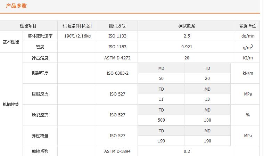Select the 撕裂强度 row label
Screen dimensions: 264x156
pyautogui.click(x=40, y=73)
